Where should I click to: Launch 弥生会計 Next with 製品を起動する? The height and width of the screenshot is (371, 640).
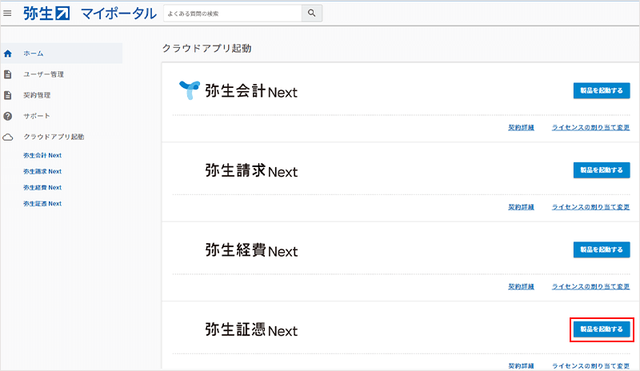click(x=602, y=90)
